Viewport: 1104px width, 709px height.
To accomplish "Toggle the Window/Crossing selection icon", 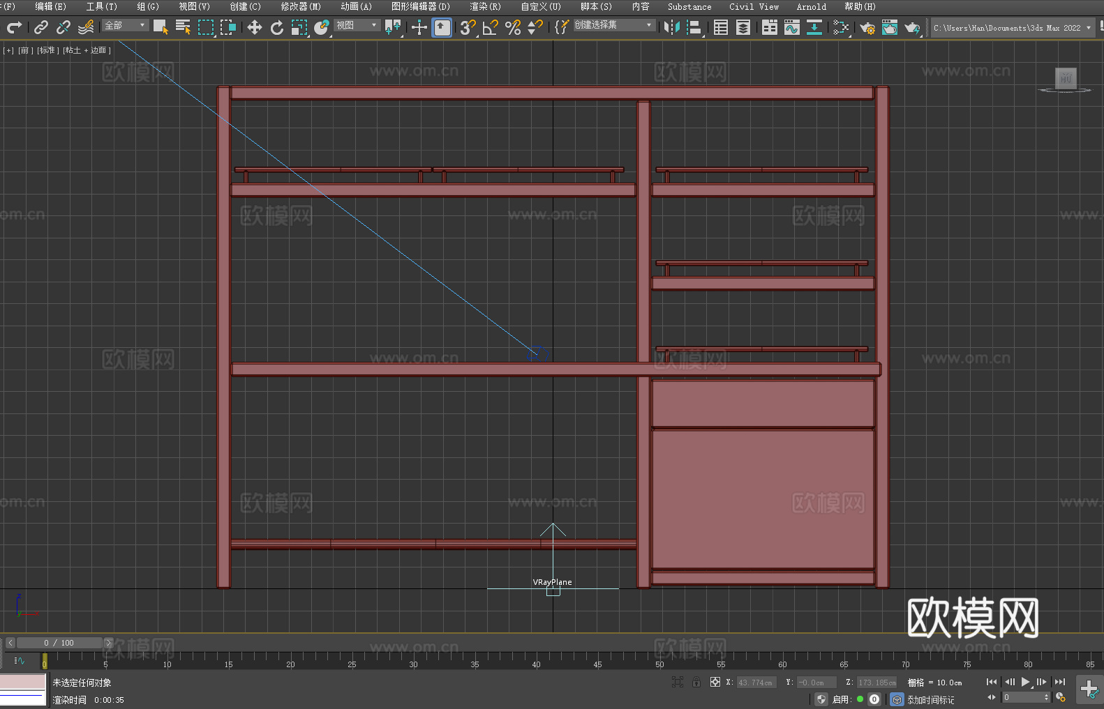I will click(x=228, y=27).
